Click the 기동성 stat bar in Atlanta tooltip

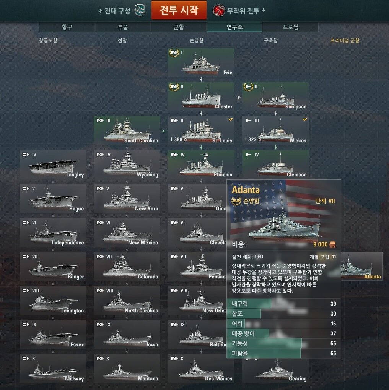coord(284,343)
